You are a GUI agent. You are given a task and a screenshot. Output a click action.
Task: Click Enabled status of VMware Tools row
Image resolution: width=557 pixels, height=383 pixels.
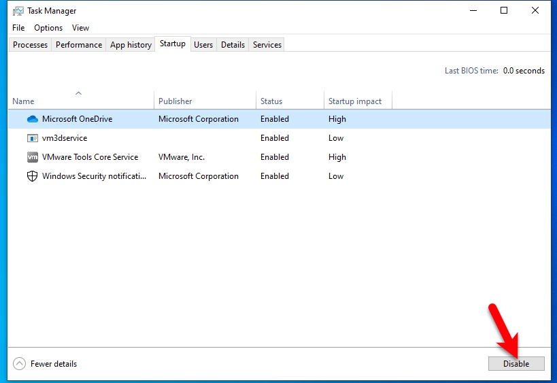pos(275,157)
